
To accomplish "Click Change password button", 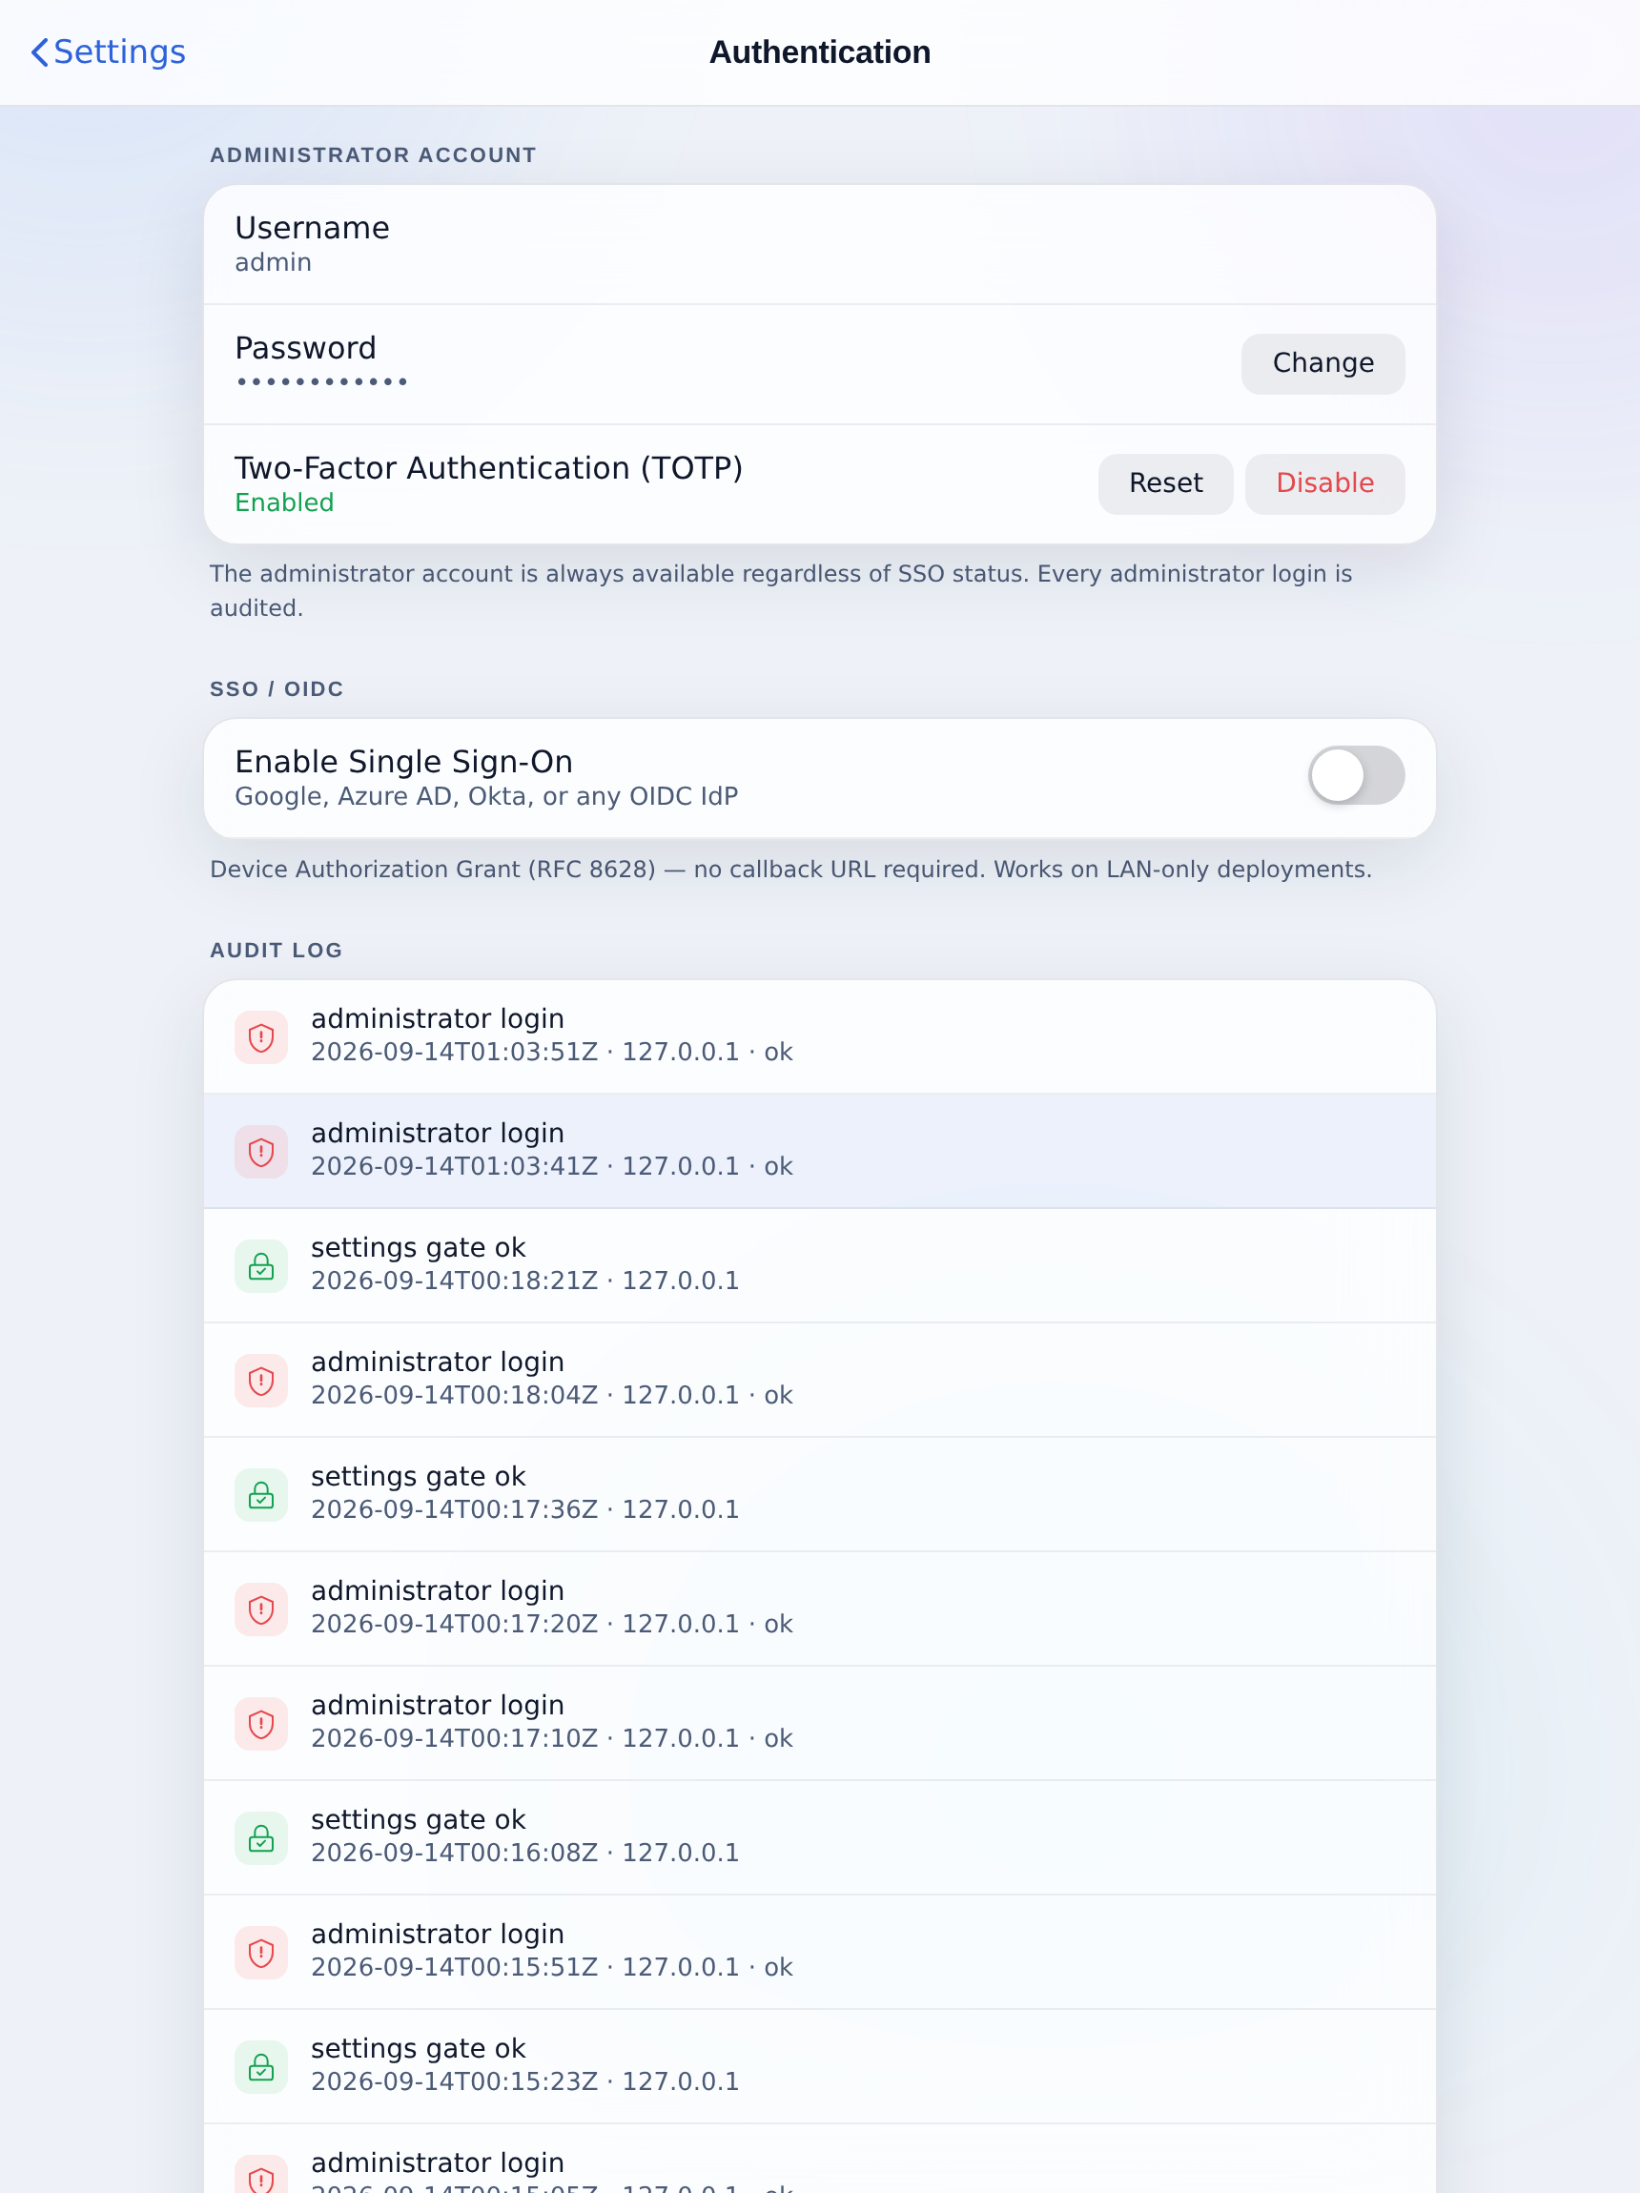I will 1322,364.
